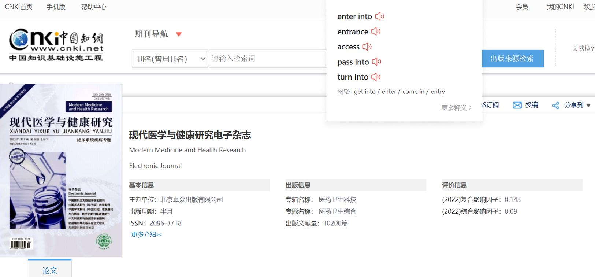Click the word "enter into" in popup
The height and width of the screenshot is (277, 595).
tap(354, 16)
